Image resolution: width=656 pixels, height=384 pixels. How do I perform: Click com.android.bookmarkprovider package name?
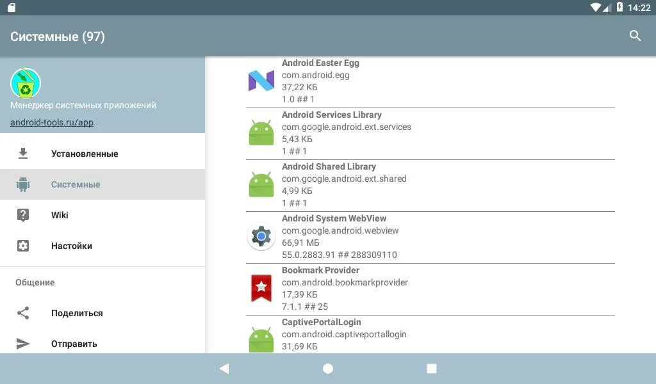[x=345, y=282]
